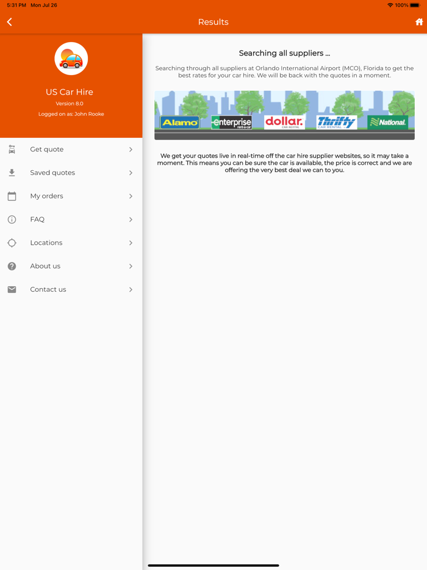Viewport: 427px width, 570px height.
Task: Tap the Orlando International Airport search description
Action: click(284, 71)
